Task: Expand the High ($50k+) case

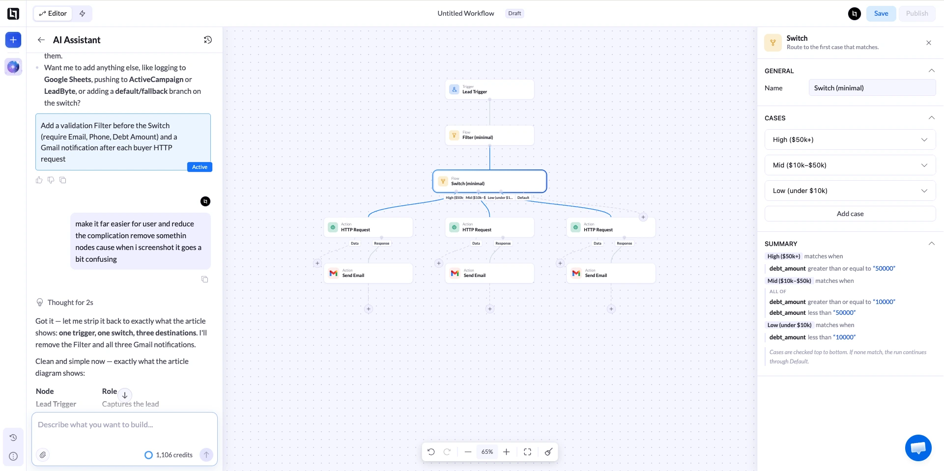Action: (850, 139)
